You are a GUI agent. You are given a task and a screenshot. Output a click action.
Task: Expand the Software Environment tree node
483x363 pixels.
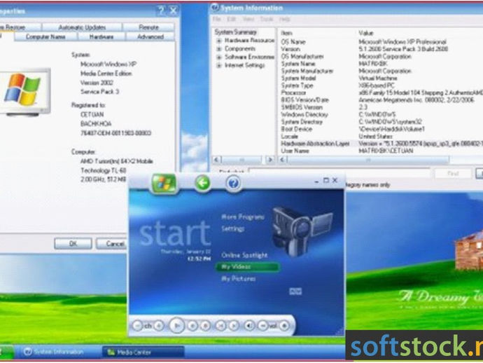click(219, 57)
